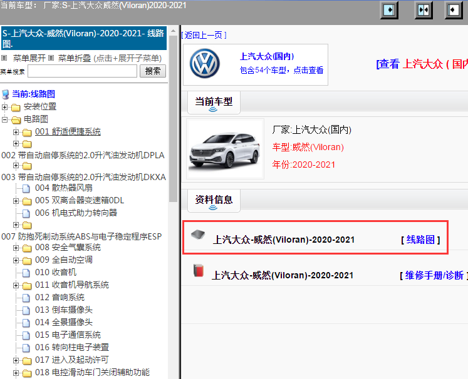
Task: Open the 维修手册/诊断 link
Action: (434, 275)
